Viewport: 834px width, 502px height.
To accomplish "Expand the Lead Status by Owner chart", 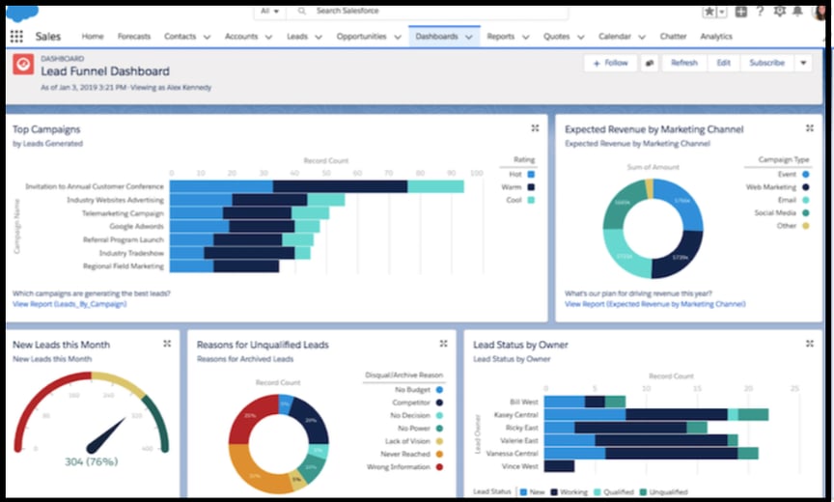I will (x=810, y=344).
